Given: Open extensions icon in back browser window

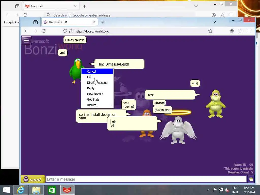Looking at the screenshot, I should click(x=222, y=15).
